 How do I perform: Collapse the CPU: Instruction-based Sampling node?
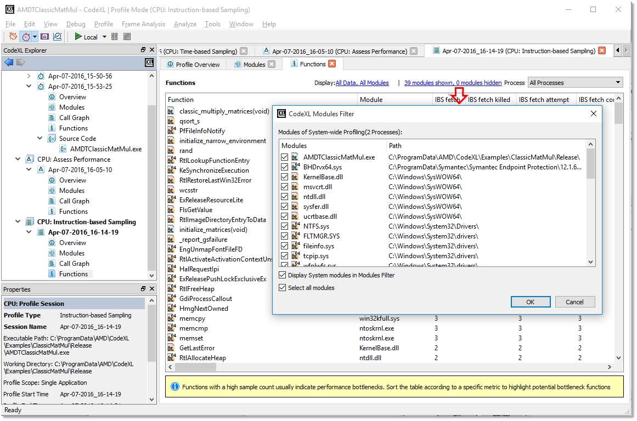[x=18, y=221]
